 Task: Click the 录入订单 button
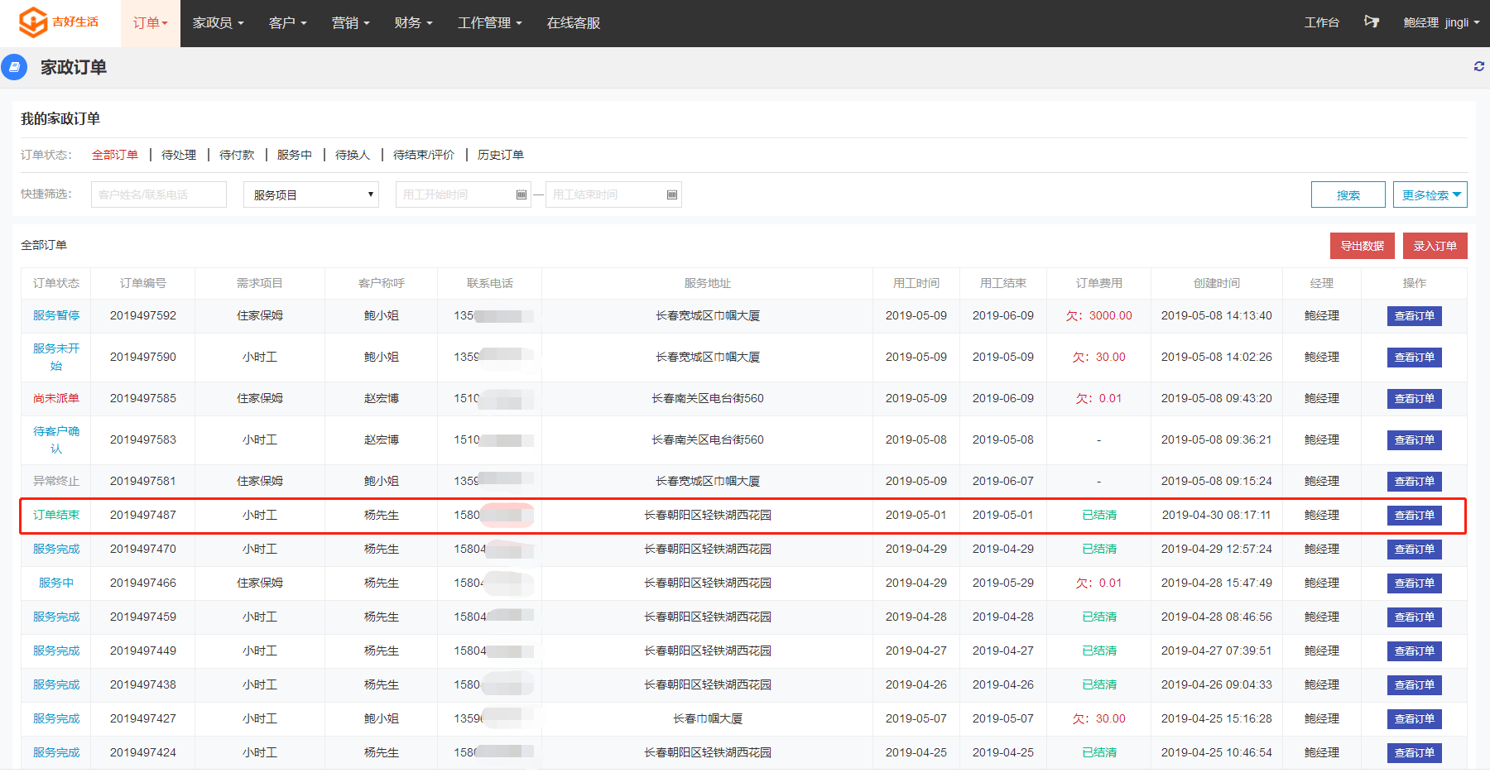[x=1435, y=246]
